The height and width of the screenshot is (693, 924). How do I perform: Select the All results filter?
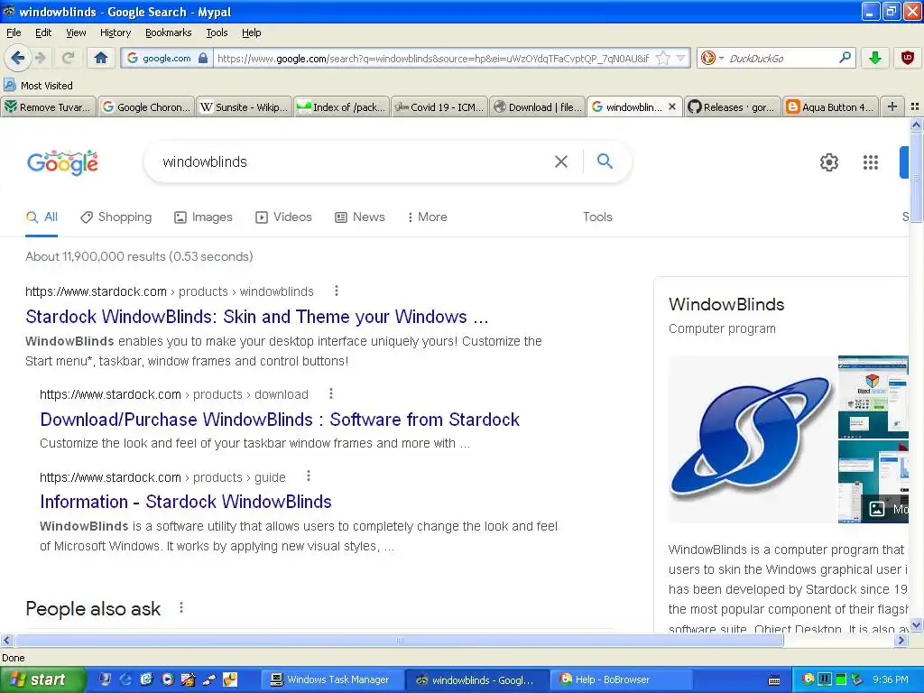click(42, 217)
